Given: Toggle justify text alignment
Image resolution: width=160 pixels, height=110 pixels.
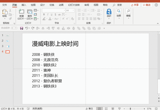Looking at the screenshot, I should [x=91, y=19].
